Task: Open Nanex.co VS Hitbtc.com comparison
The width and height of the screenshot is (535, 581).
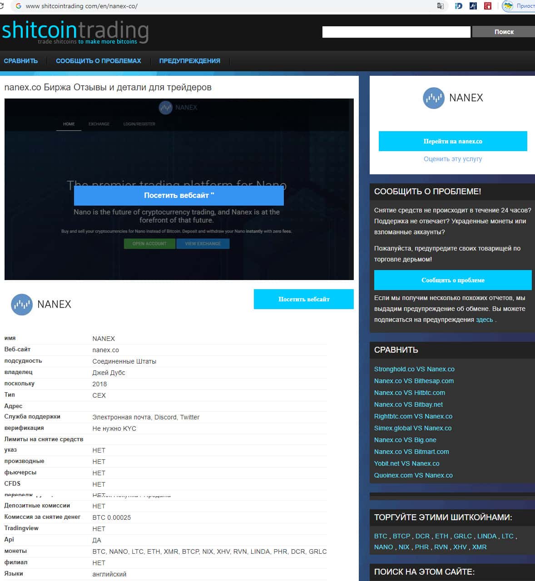Action: 410,393
